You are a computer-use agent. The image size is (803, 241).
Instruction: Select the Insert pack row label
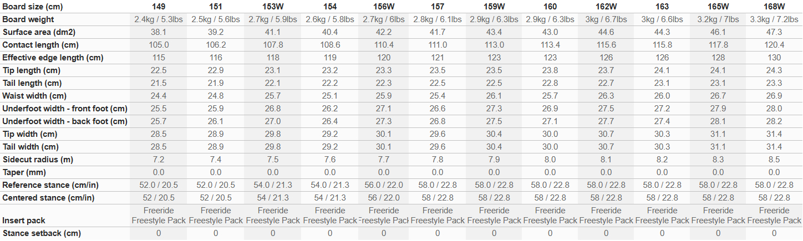[24, 221]
